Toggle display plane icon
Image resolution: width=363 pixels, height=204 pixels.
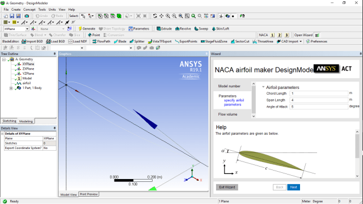(221, 16)
